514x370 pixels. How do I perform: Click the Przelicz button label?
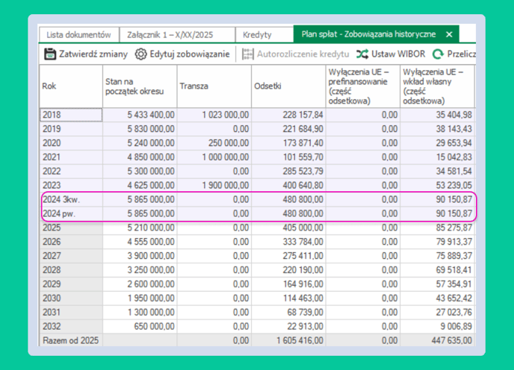(x=461, y=54)
